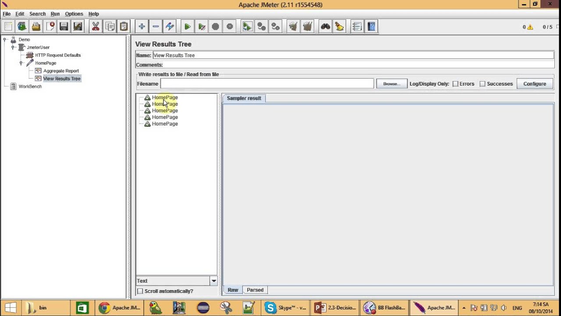Toggle Scroll automatically checkbox
Screen dimensions: 561x316
[x=140, y=291]
